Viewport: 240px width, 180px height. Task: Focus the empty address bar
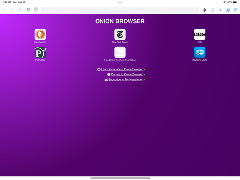pyautogui.click(x=120, y=10)
